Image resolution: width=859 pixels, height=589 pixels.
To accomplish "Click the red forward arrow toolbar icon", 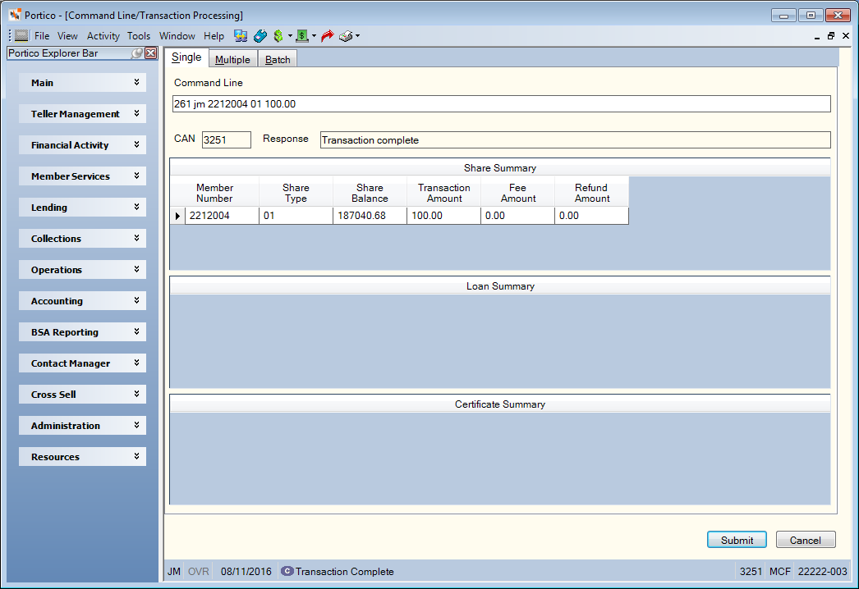I will tap(328, 36).
